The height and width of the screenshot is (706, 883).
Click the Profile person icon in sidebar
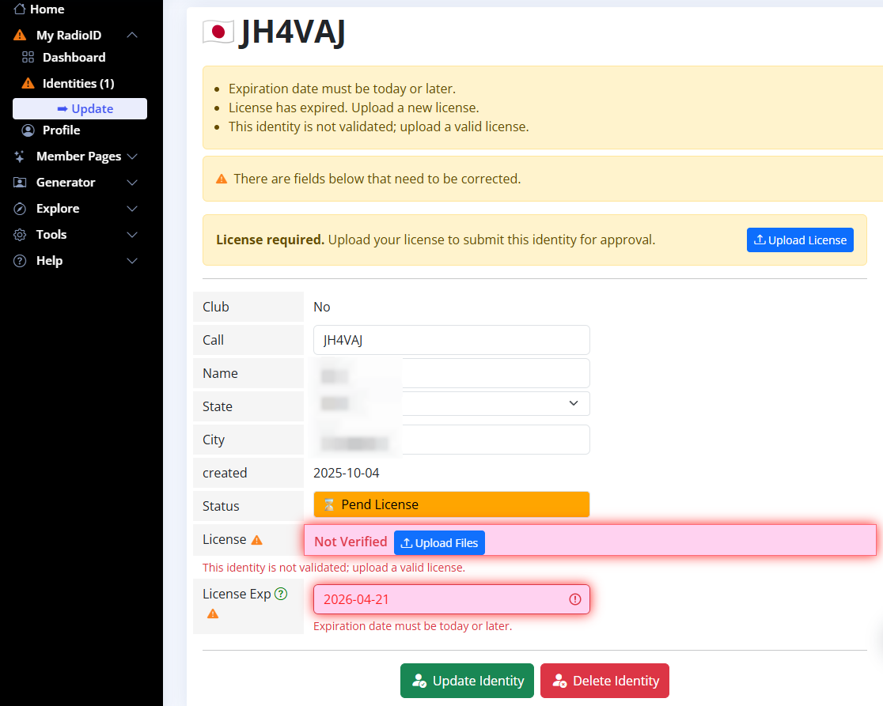point(28,130)
